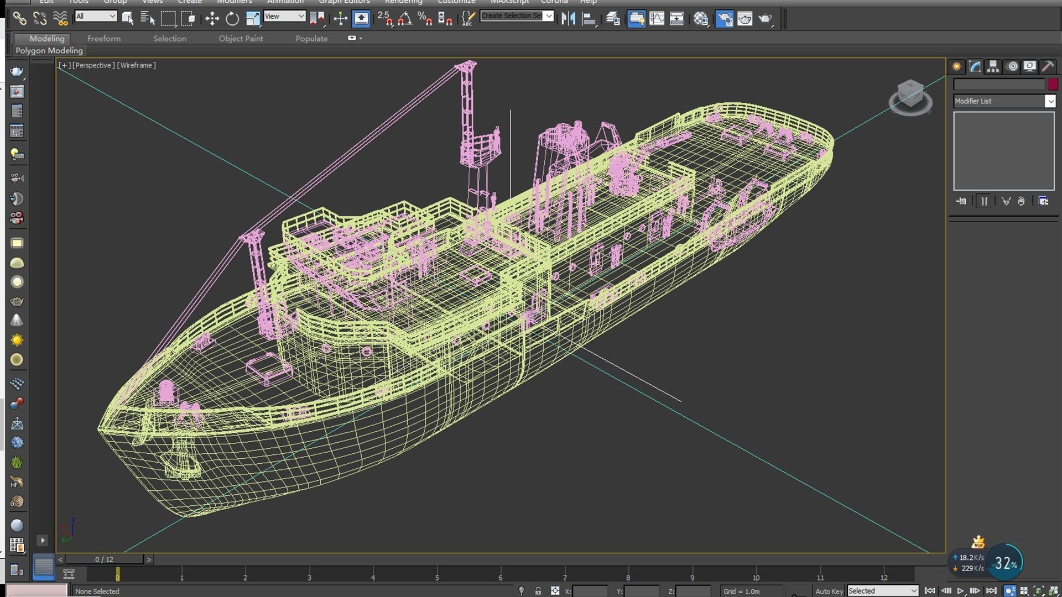Screen dimensions: 1062x597
Task: Open the Material Editor
Action: 701,19
